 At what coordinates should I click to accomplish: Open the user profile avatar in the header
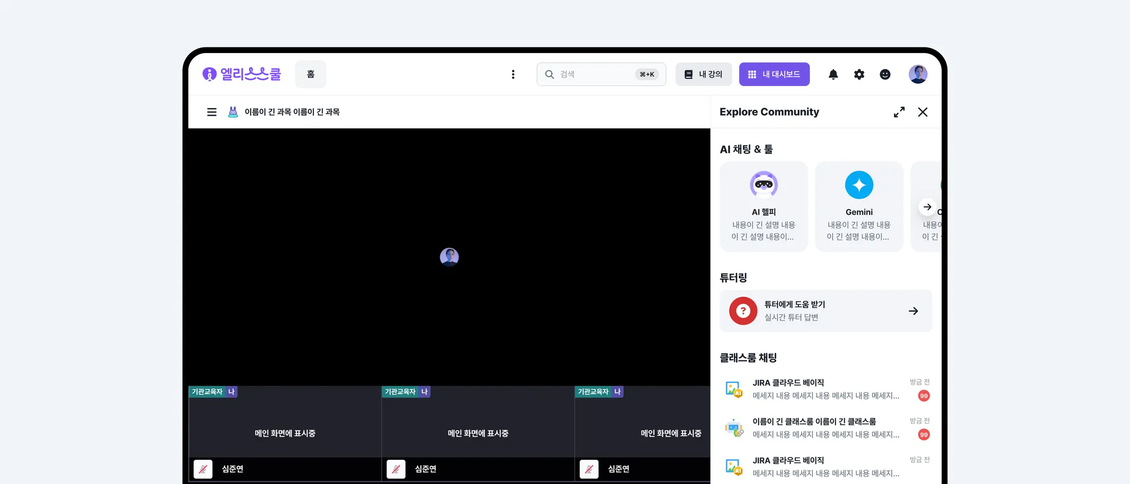[918, 74]
